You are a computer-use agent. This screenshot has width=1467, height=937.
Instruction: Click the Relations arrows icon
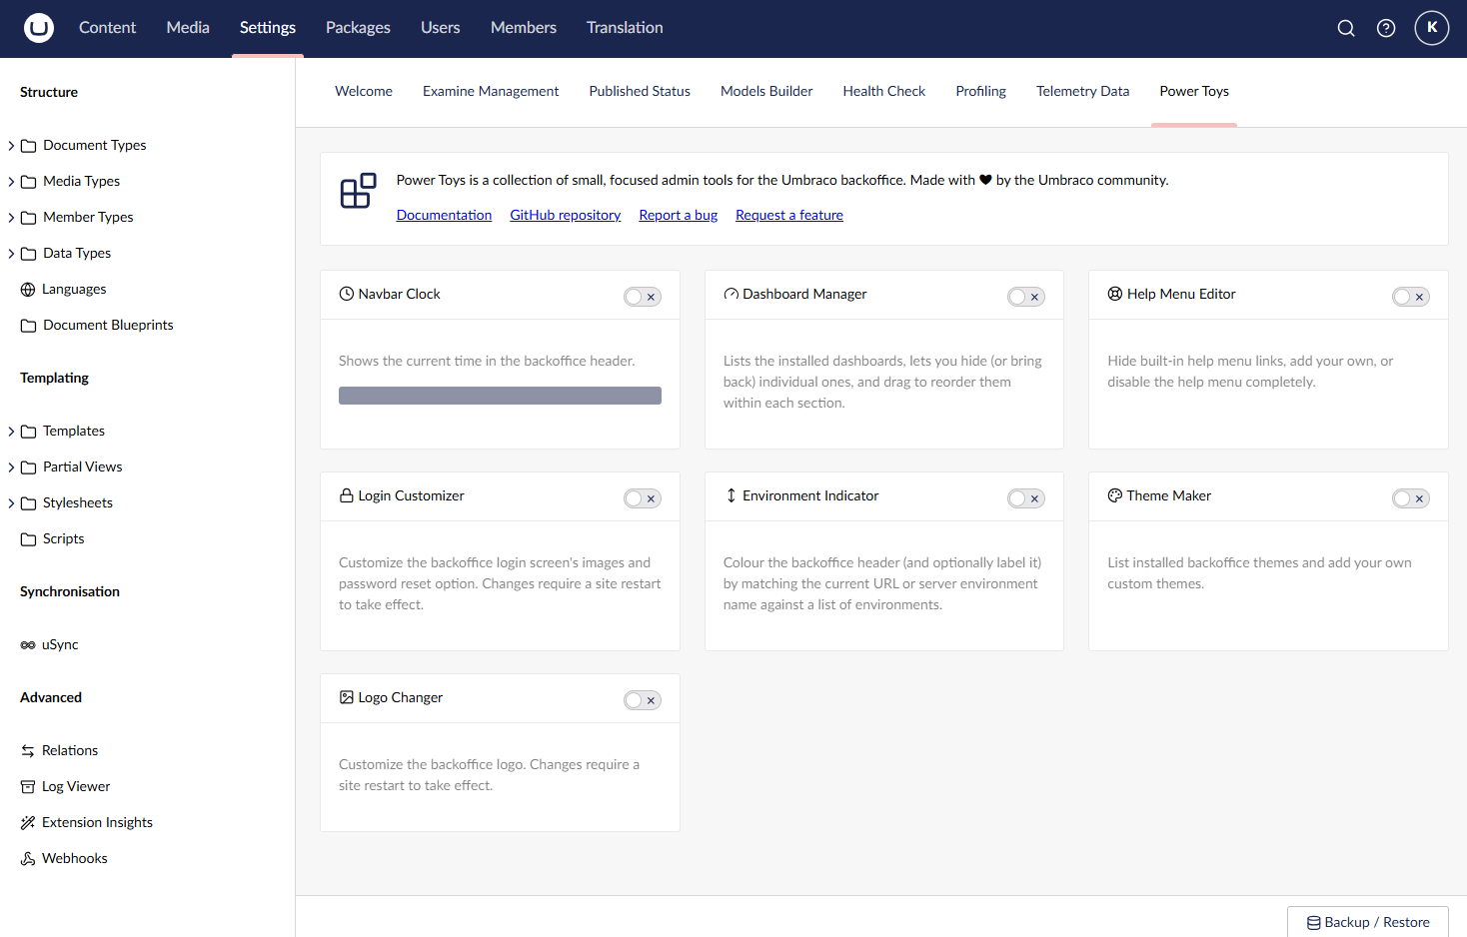tap(28, 751)
